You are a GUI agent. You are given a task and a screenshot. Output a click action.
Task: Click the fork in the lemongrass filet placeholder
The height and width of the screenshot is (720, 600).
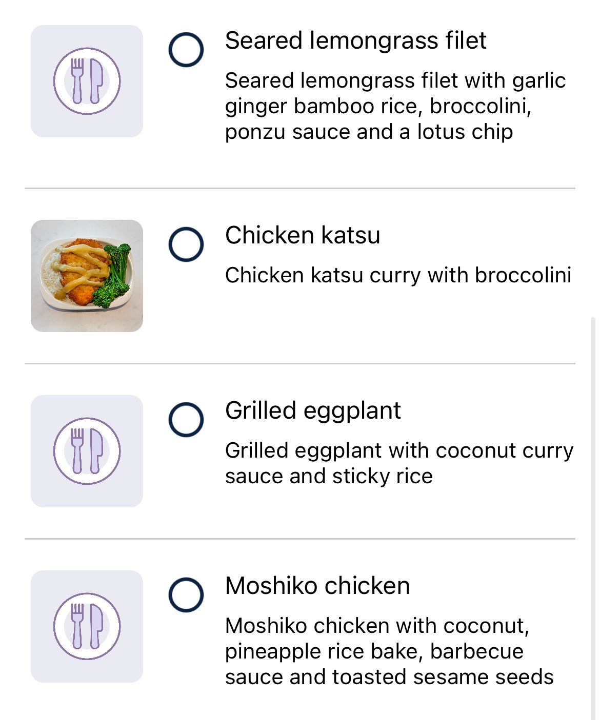coord(77,81)
